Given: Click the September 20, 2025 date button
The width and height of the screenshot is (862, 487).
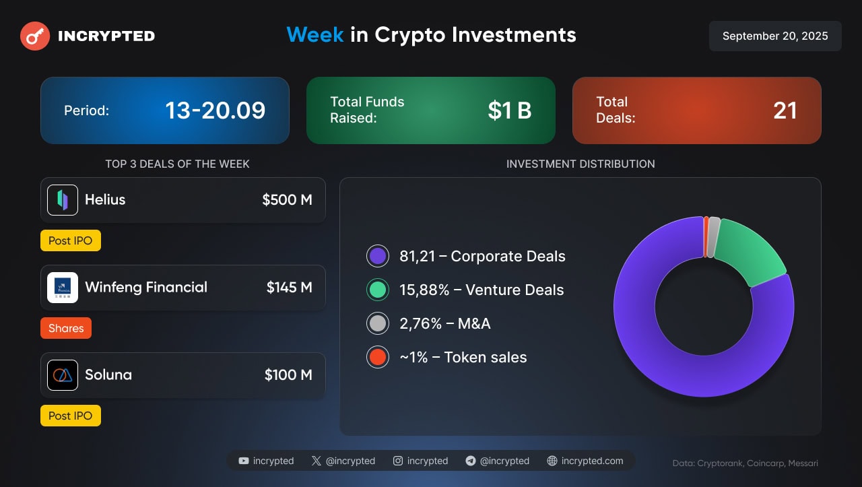Looking at the screenshot, I should pos(775,36).
